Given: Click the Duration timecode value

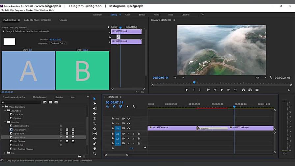Looking at the screenshot, I should click(x=55, y=40).
